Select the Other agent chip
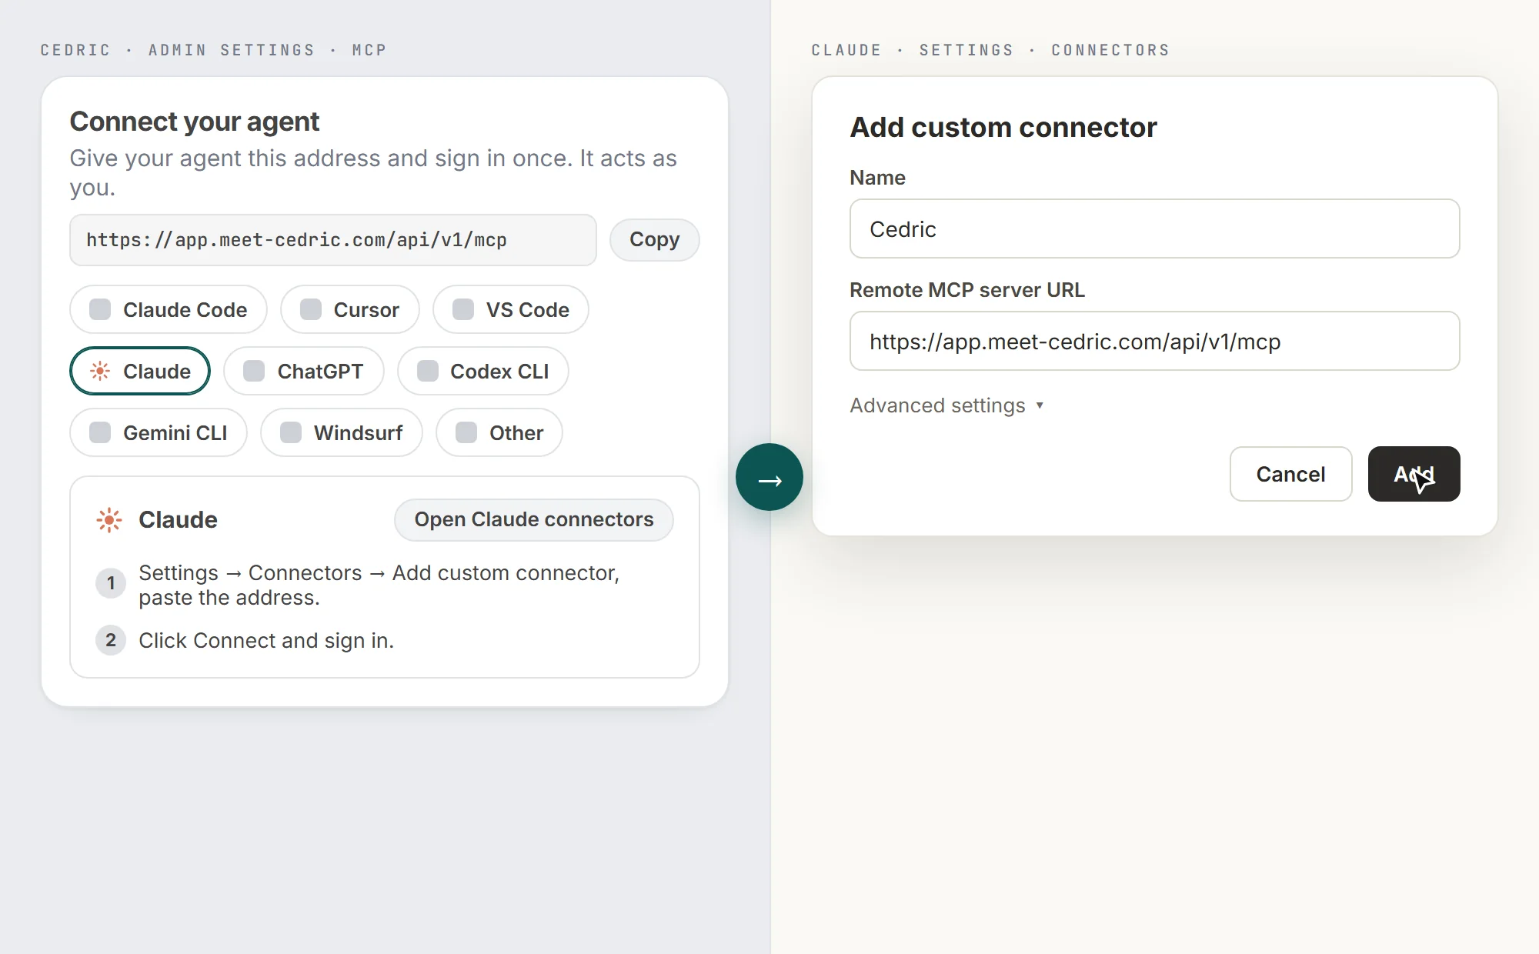1539x954 pixels. (x=499, y=432)
